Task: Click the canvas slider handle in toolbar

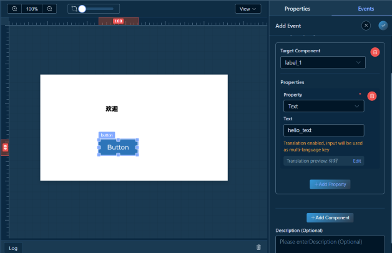Action: pos(82,9)
